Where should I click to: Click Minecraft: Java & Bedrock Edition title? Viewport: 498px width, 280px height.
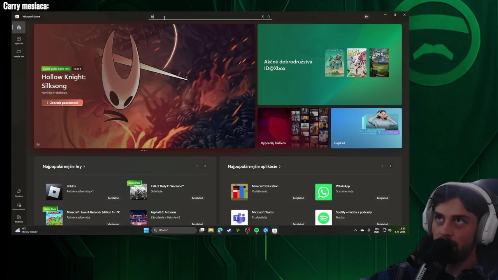tap(93, 212)
